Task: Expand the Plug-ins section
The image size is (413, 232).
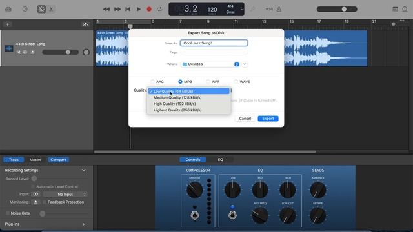Action: [83, 224]
